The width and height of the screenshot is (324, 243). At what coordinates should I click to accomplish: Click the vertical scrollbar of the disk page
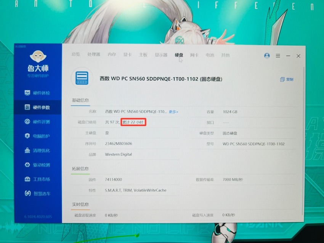point(303,141)
